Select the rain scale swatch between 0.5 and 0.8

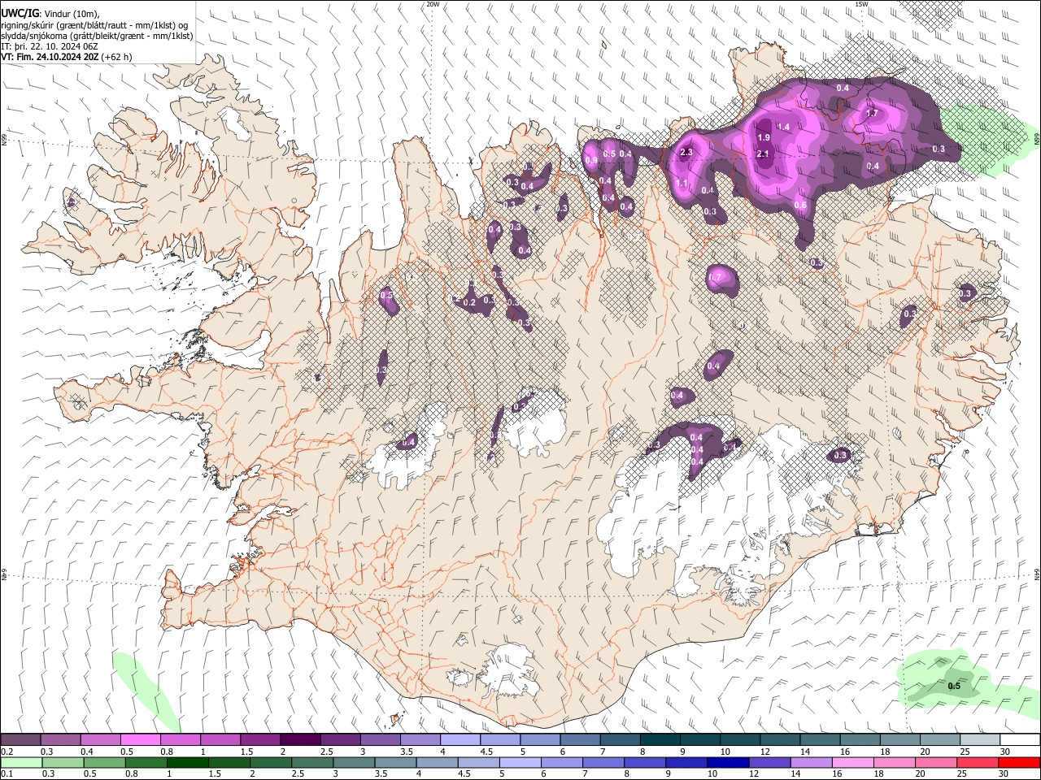104,762
